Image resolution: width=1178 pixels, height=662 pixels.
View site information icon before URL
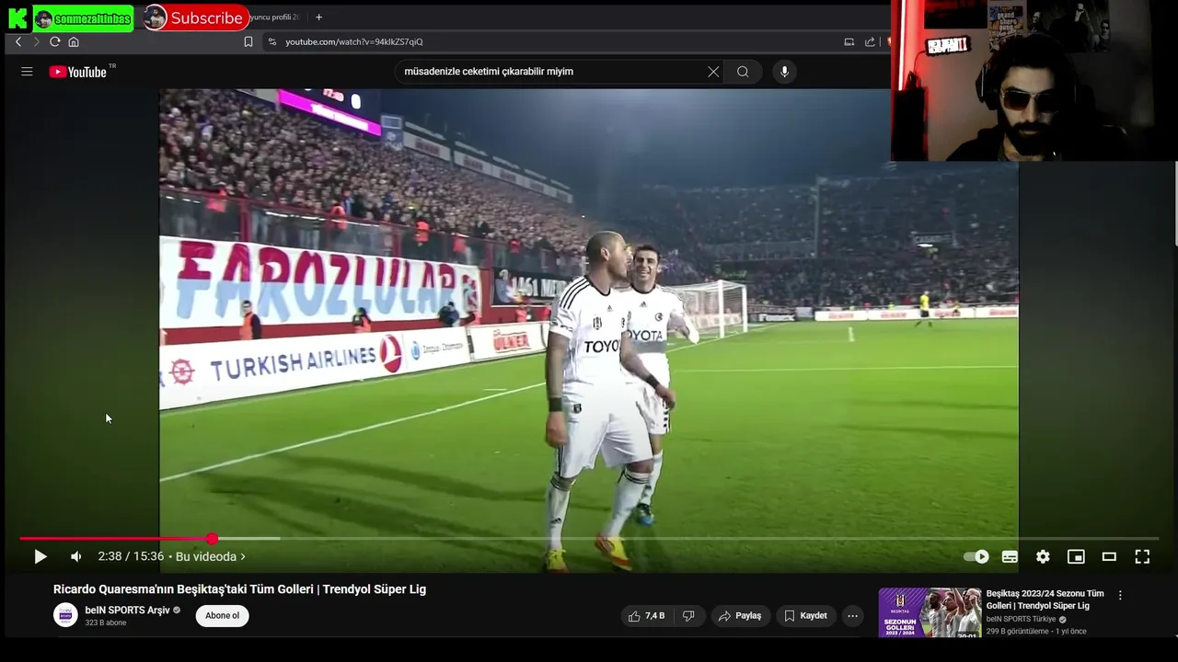[x=271, y=41]
